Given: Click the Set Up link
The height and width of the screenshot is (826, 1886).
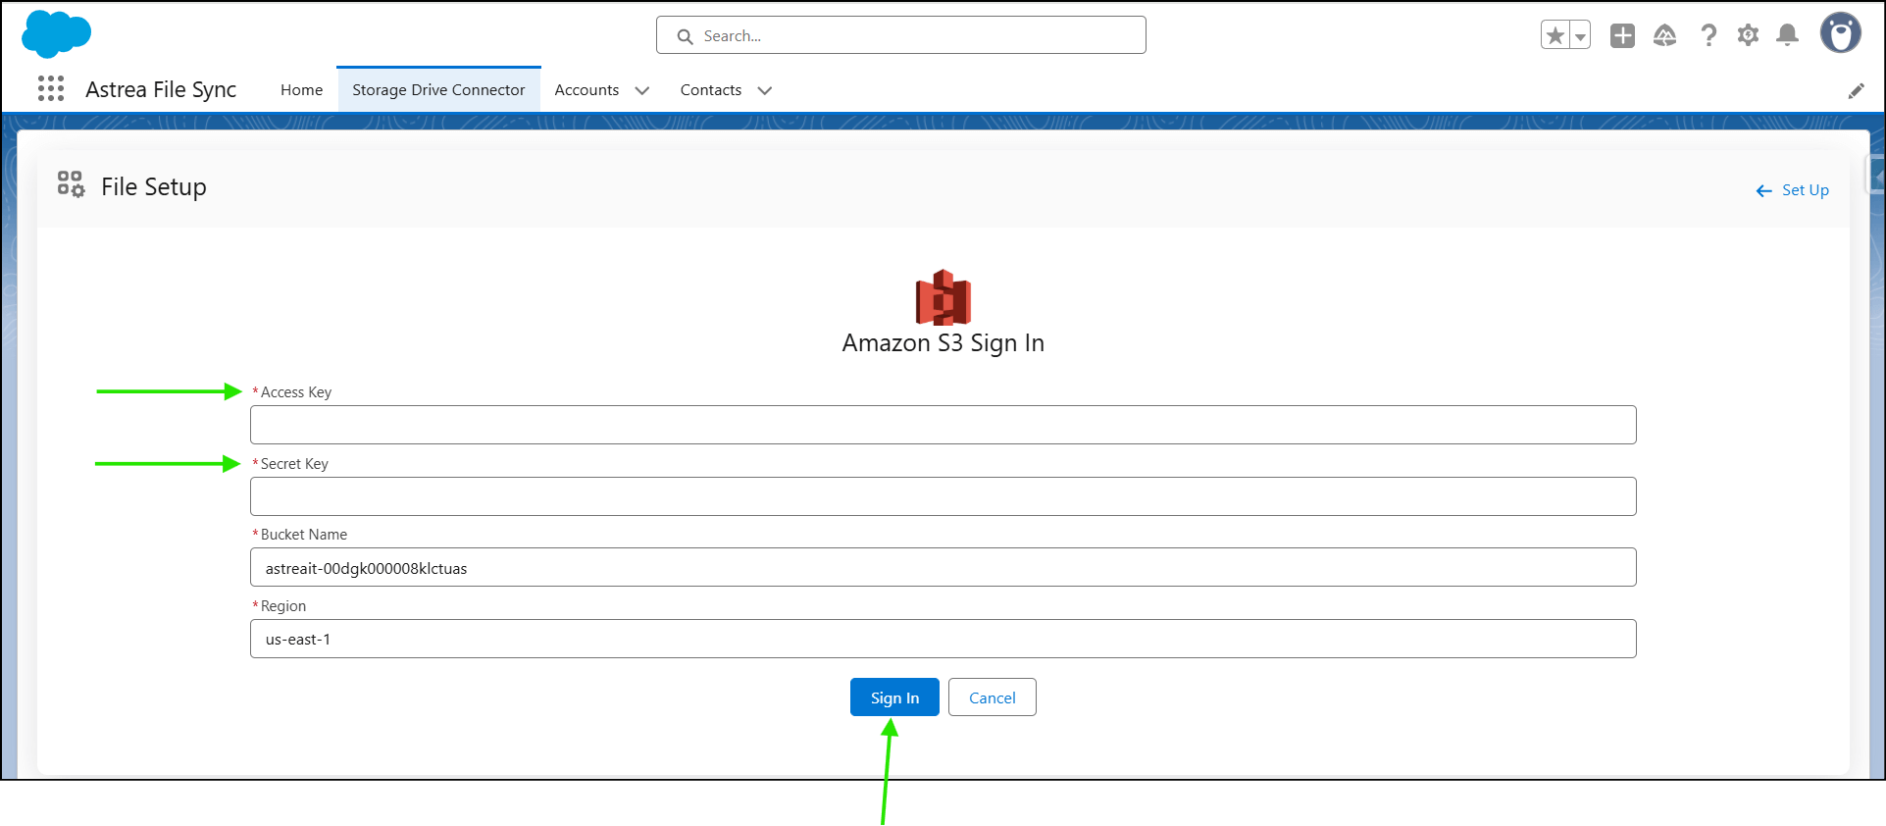Looking at the screenshot, I should [1805, 190].
